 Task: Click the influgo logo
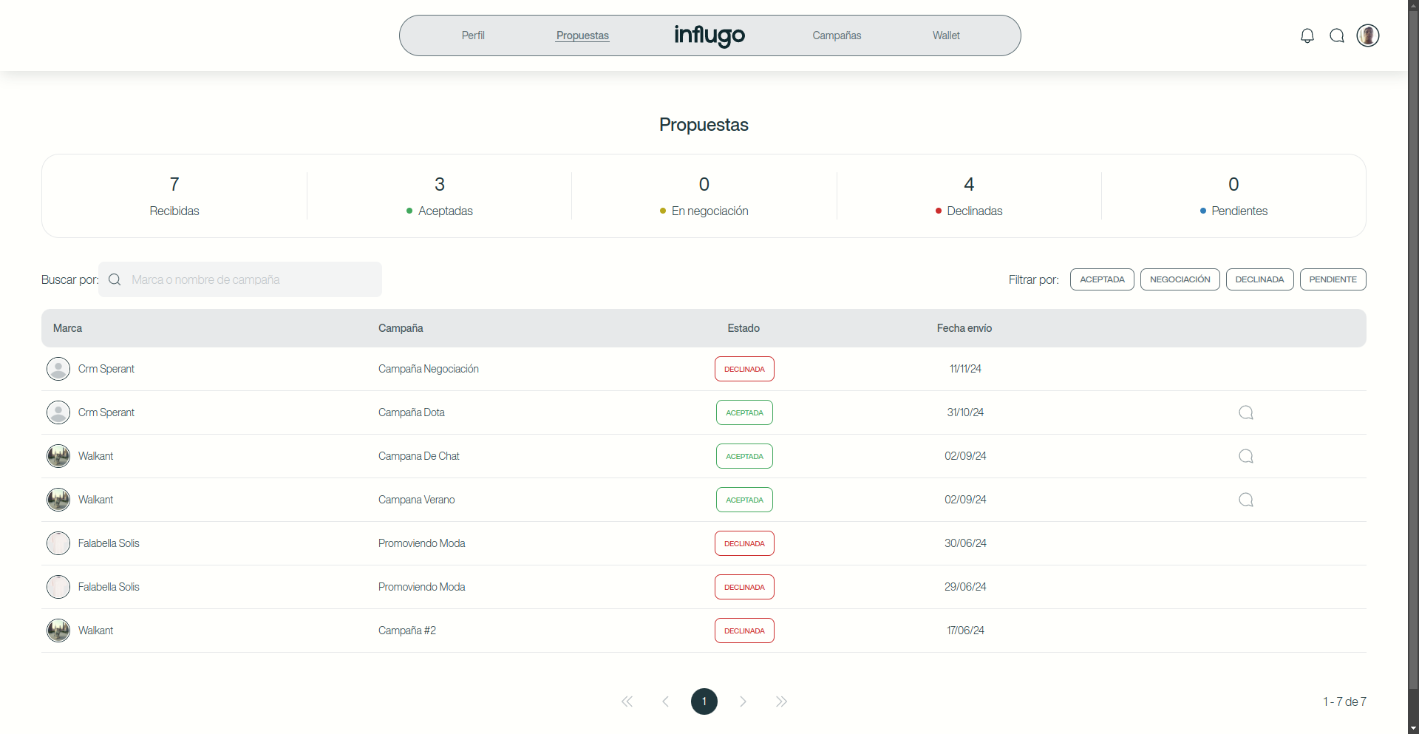point(709,36)
